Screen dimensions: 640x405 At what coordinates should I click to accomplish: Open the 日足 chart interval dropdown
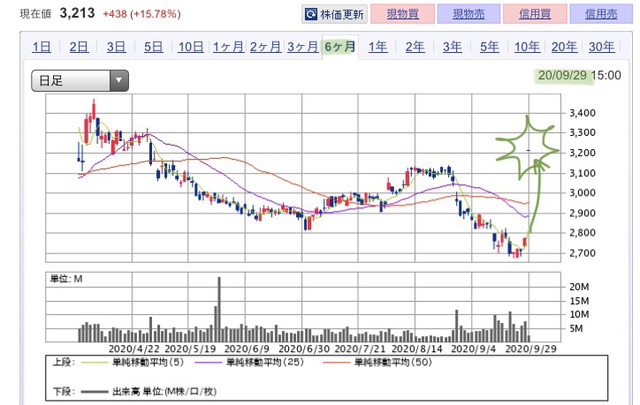[80, 80]
